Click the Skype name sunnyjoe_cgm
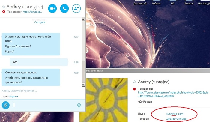210x122 pixels. click(175, 114)
